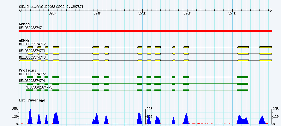Select the mRNAs track title
This screenshot has height=126, width=281.
coord(24,40)
